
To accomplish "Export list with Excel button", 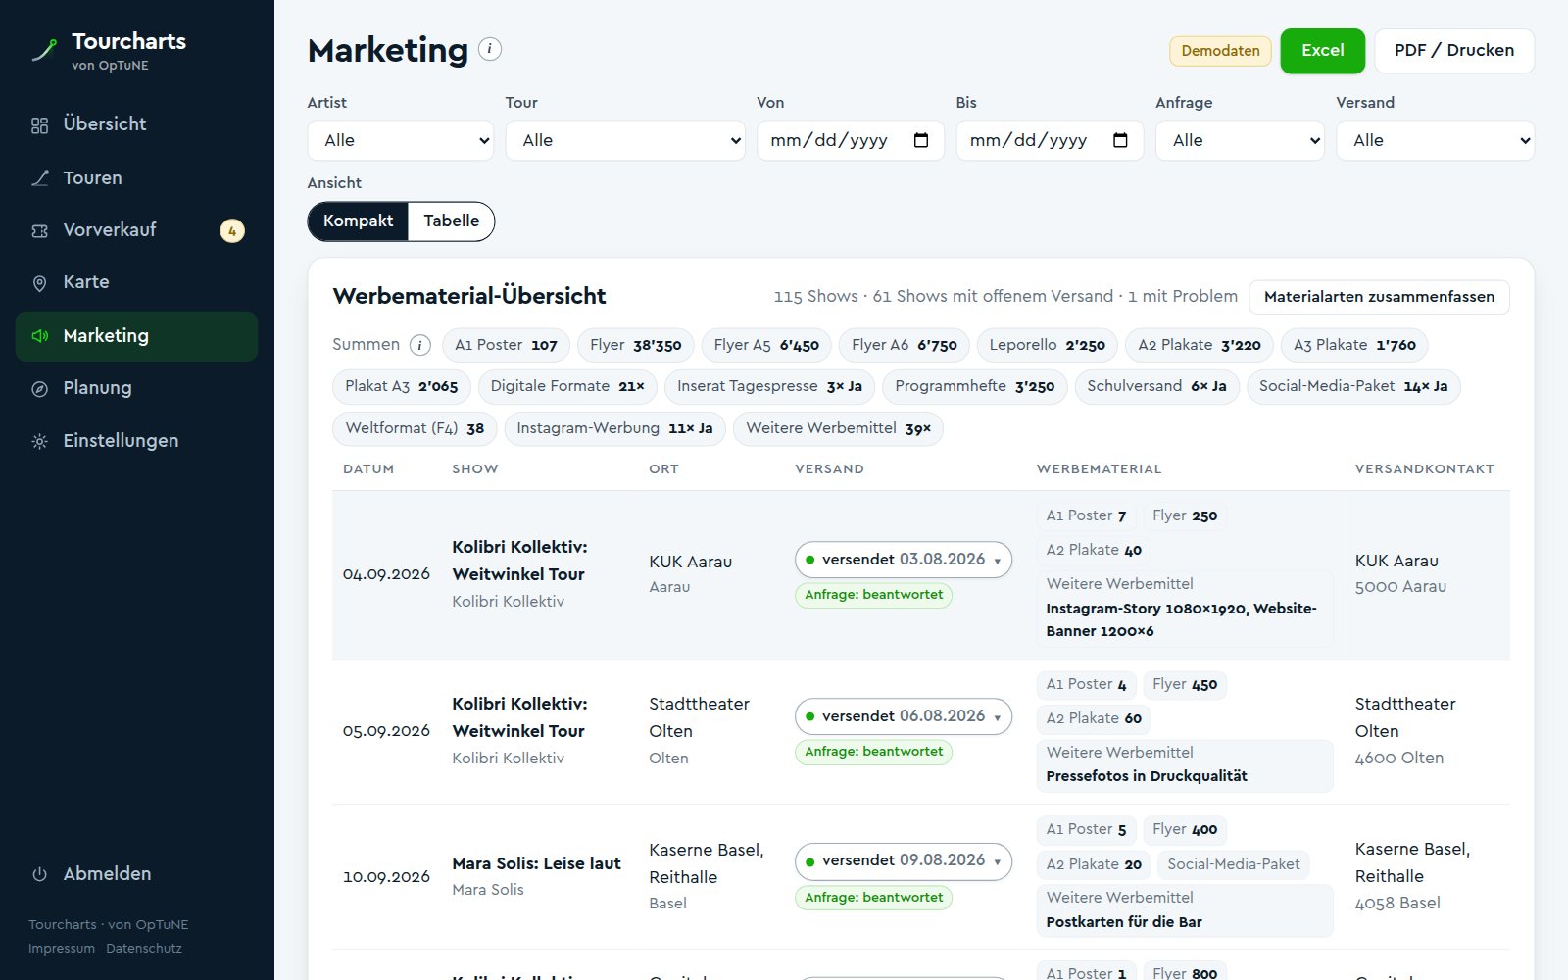I will pyautogui.click(x=1322, y=51).
